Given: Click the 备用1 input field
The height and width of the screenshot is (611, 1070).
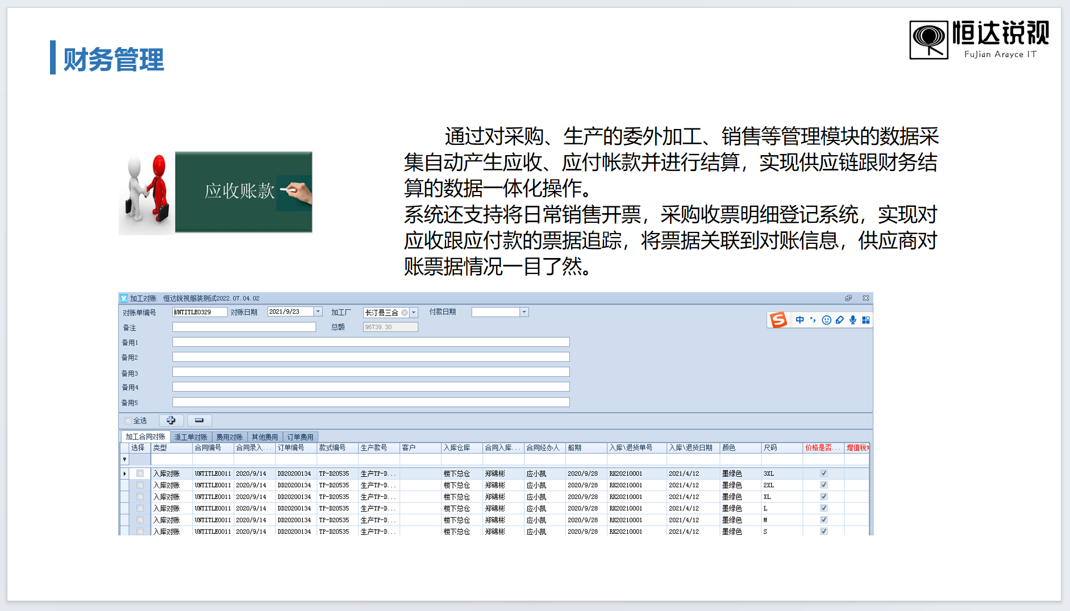Looking at the screenshot, I should tap(371, 342).
